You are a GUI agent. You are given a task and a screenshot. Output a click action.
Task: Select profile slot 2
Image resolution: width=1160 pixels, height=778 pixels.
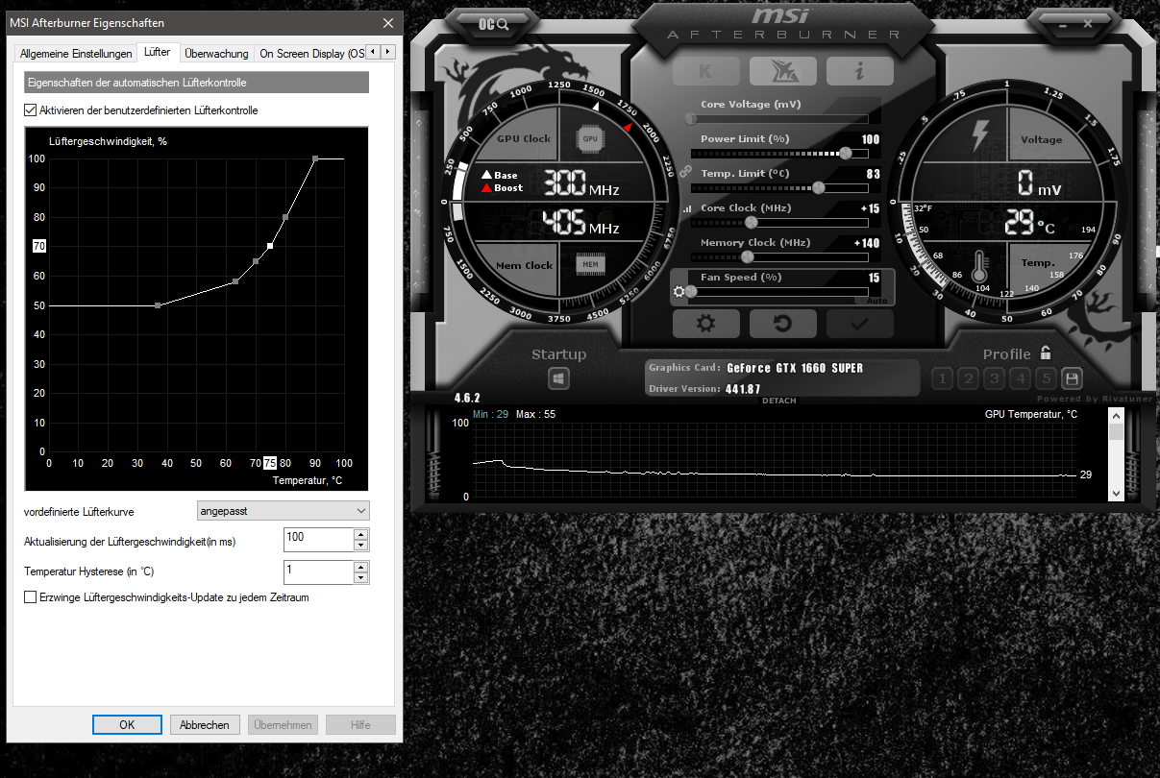pos(969,378)
